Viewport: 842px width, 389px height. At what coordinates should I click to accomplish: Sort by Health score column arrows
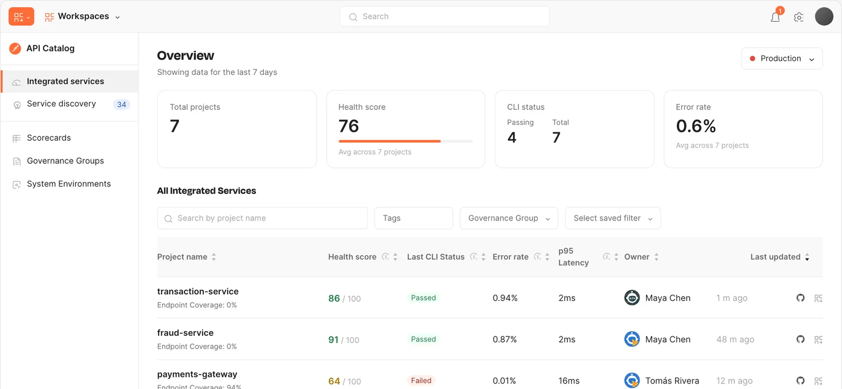coord(395,257)
